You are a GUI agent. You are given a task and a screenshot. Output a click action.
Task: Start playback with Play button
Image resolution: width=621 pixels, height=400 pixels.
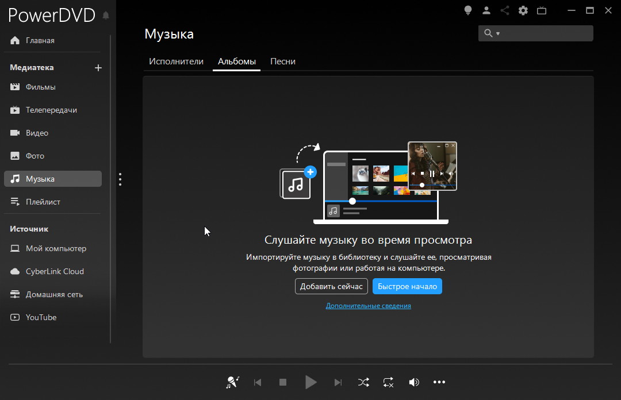(x=311, y=382)
